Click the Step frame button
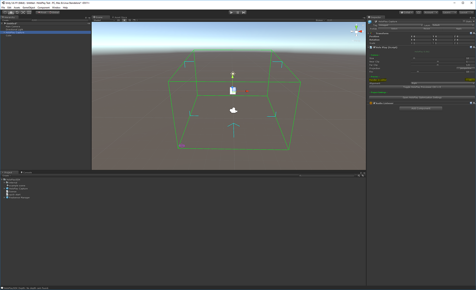This screenshot has width=476, height=290. pos(244,12)
